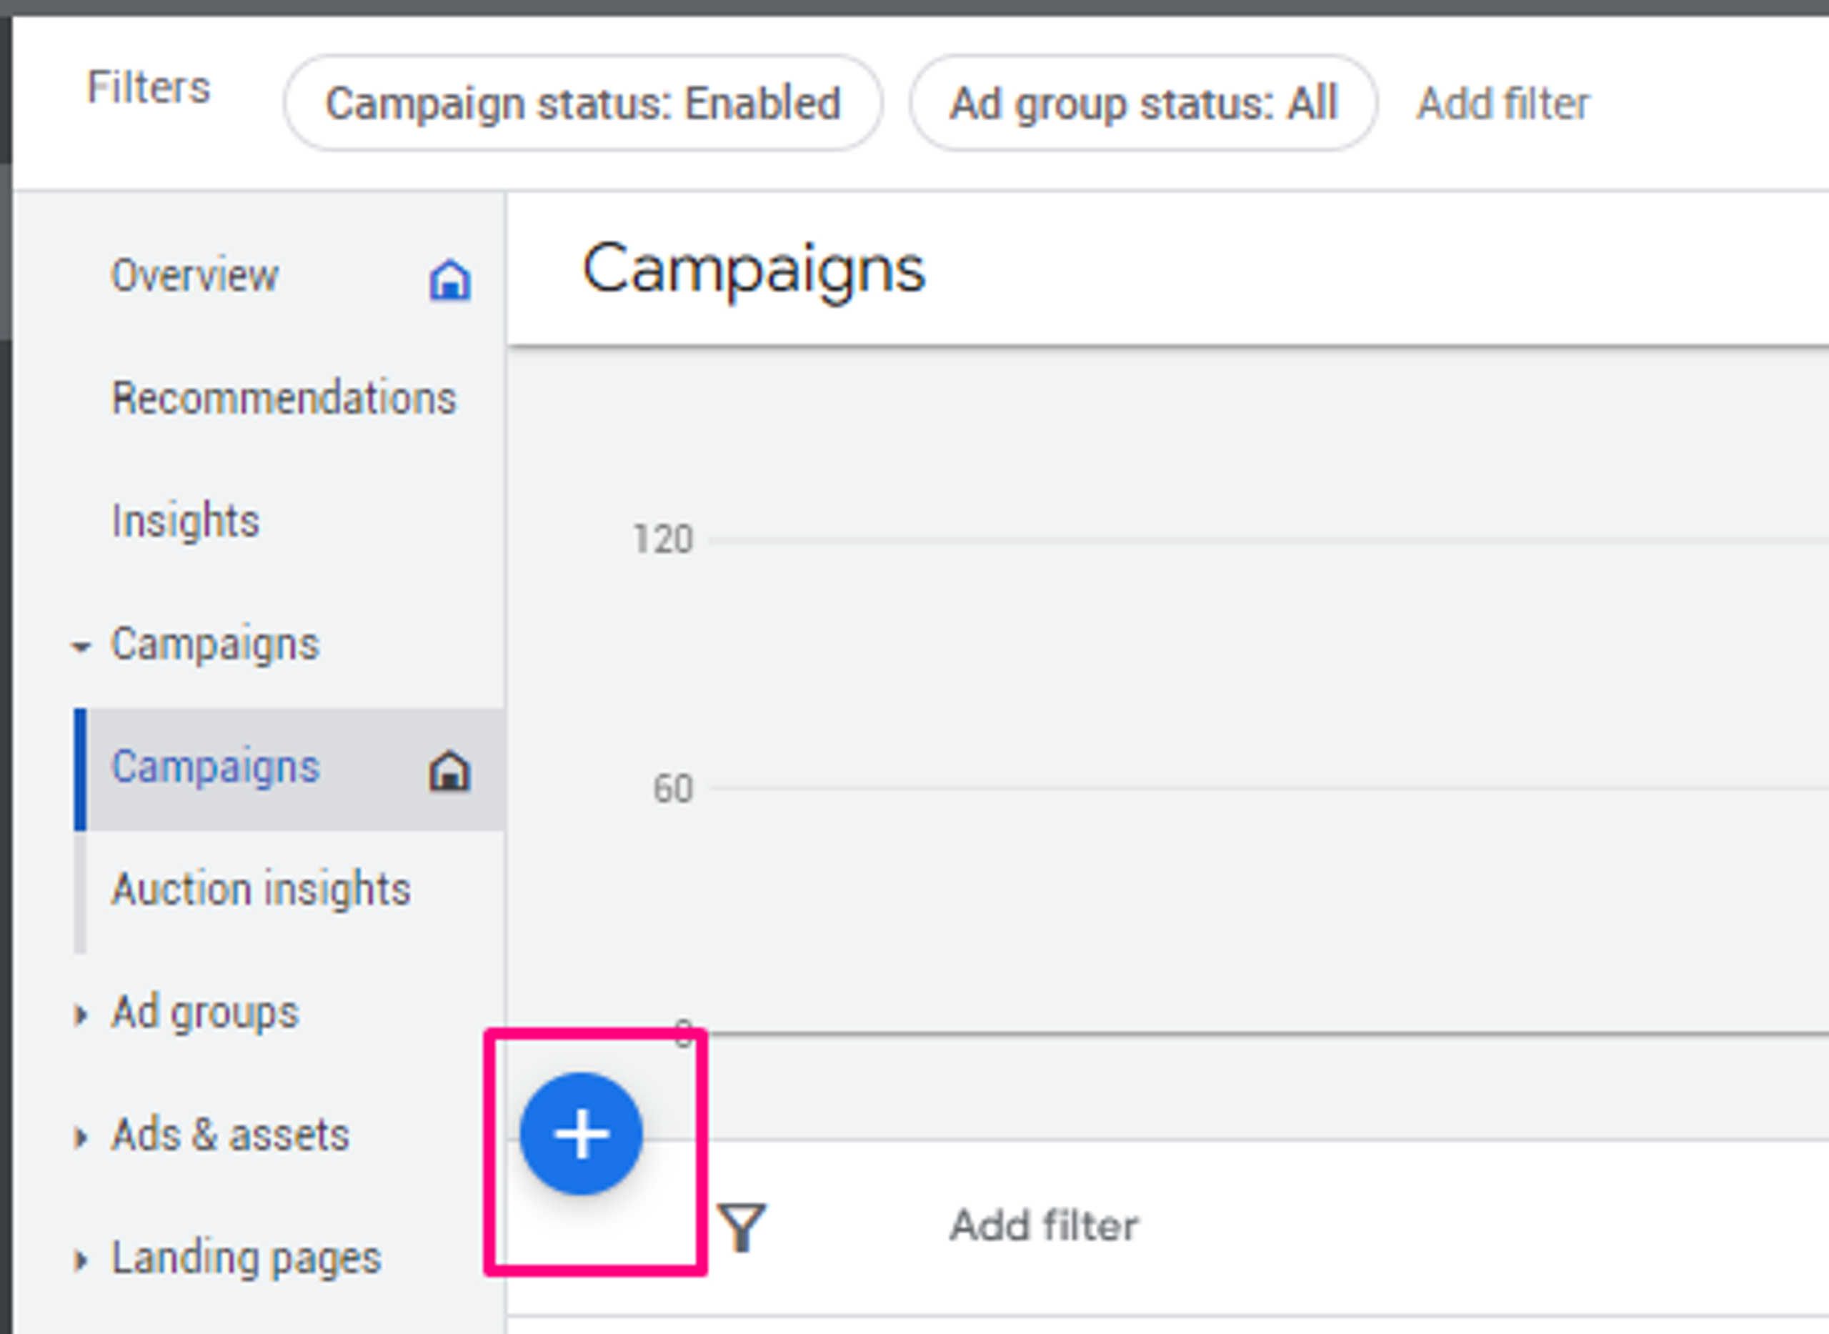Image resolution: width=1829 pixels, height=1334 pixels.
Task: Click Add filter in top filter bar
Action: [x=1502, y=104]
